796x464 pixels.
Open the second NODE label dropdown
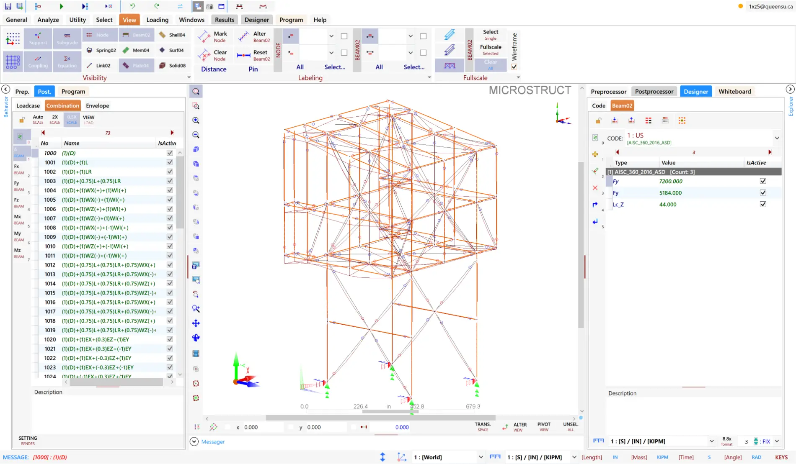[331, 53]
